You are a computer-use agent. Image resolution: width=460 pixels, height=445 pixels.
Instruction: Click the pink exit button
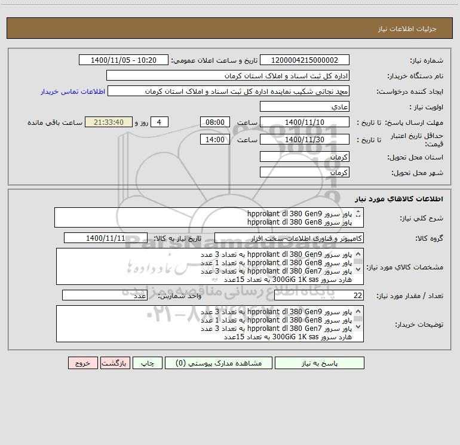tap(82, 363)
